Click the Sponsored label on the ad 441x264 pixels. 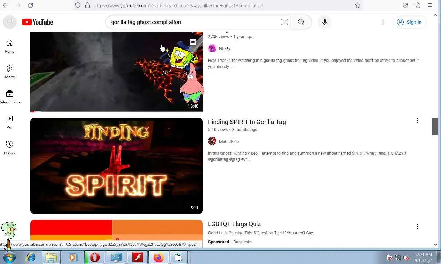(218, 242)
